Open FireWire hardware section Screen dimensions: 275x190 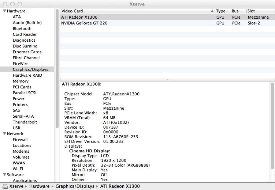(x=21, y=64)
